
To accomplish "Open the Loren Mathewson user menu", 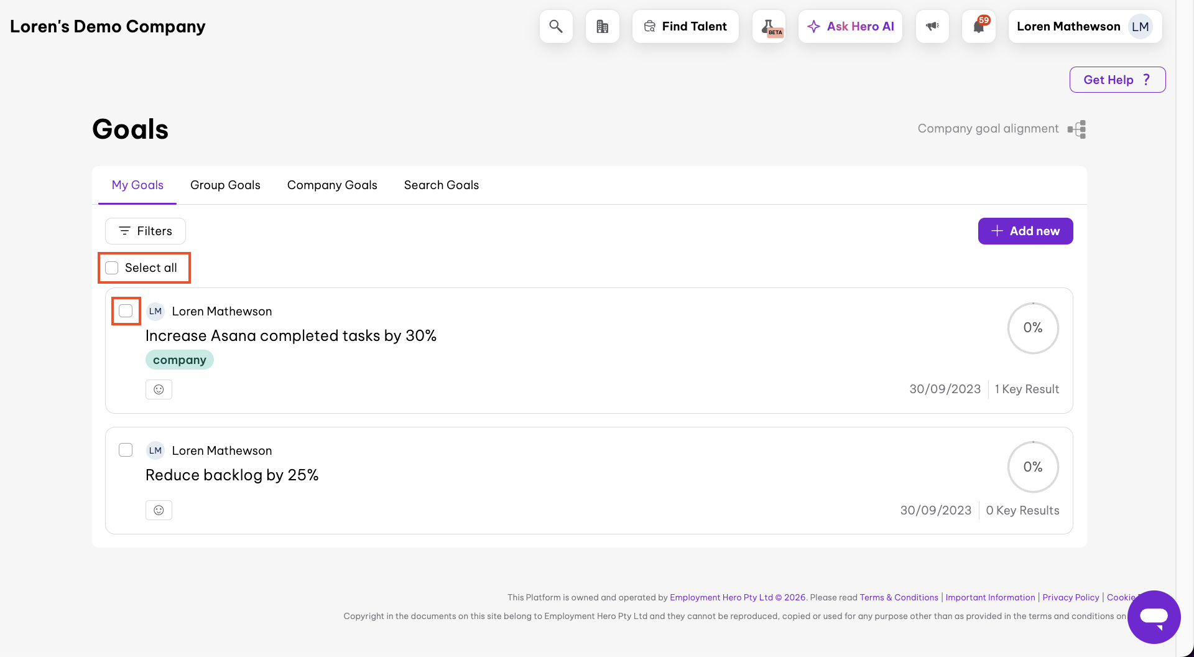I will pyautogui.click(x=1085, y=27).
